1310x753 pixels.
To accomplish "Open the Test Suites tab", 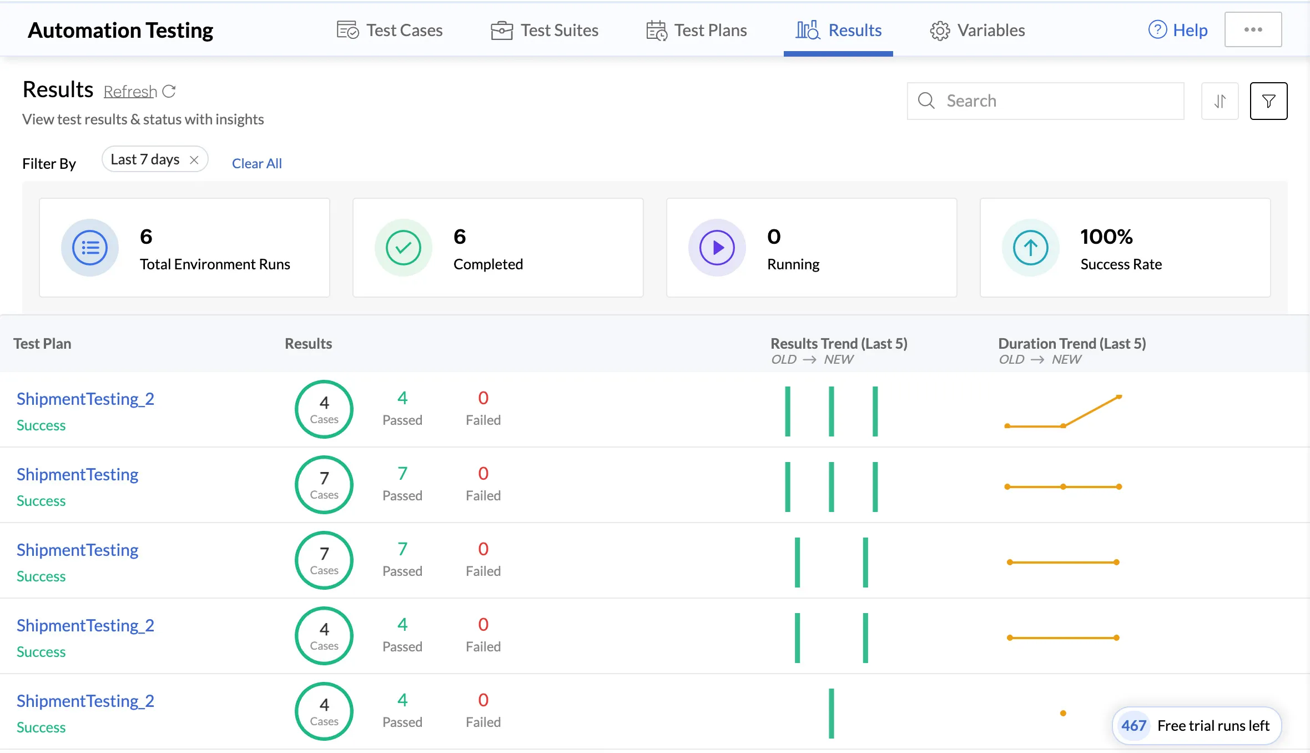I will [x=545, y=30].
